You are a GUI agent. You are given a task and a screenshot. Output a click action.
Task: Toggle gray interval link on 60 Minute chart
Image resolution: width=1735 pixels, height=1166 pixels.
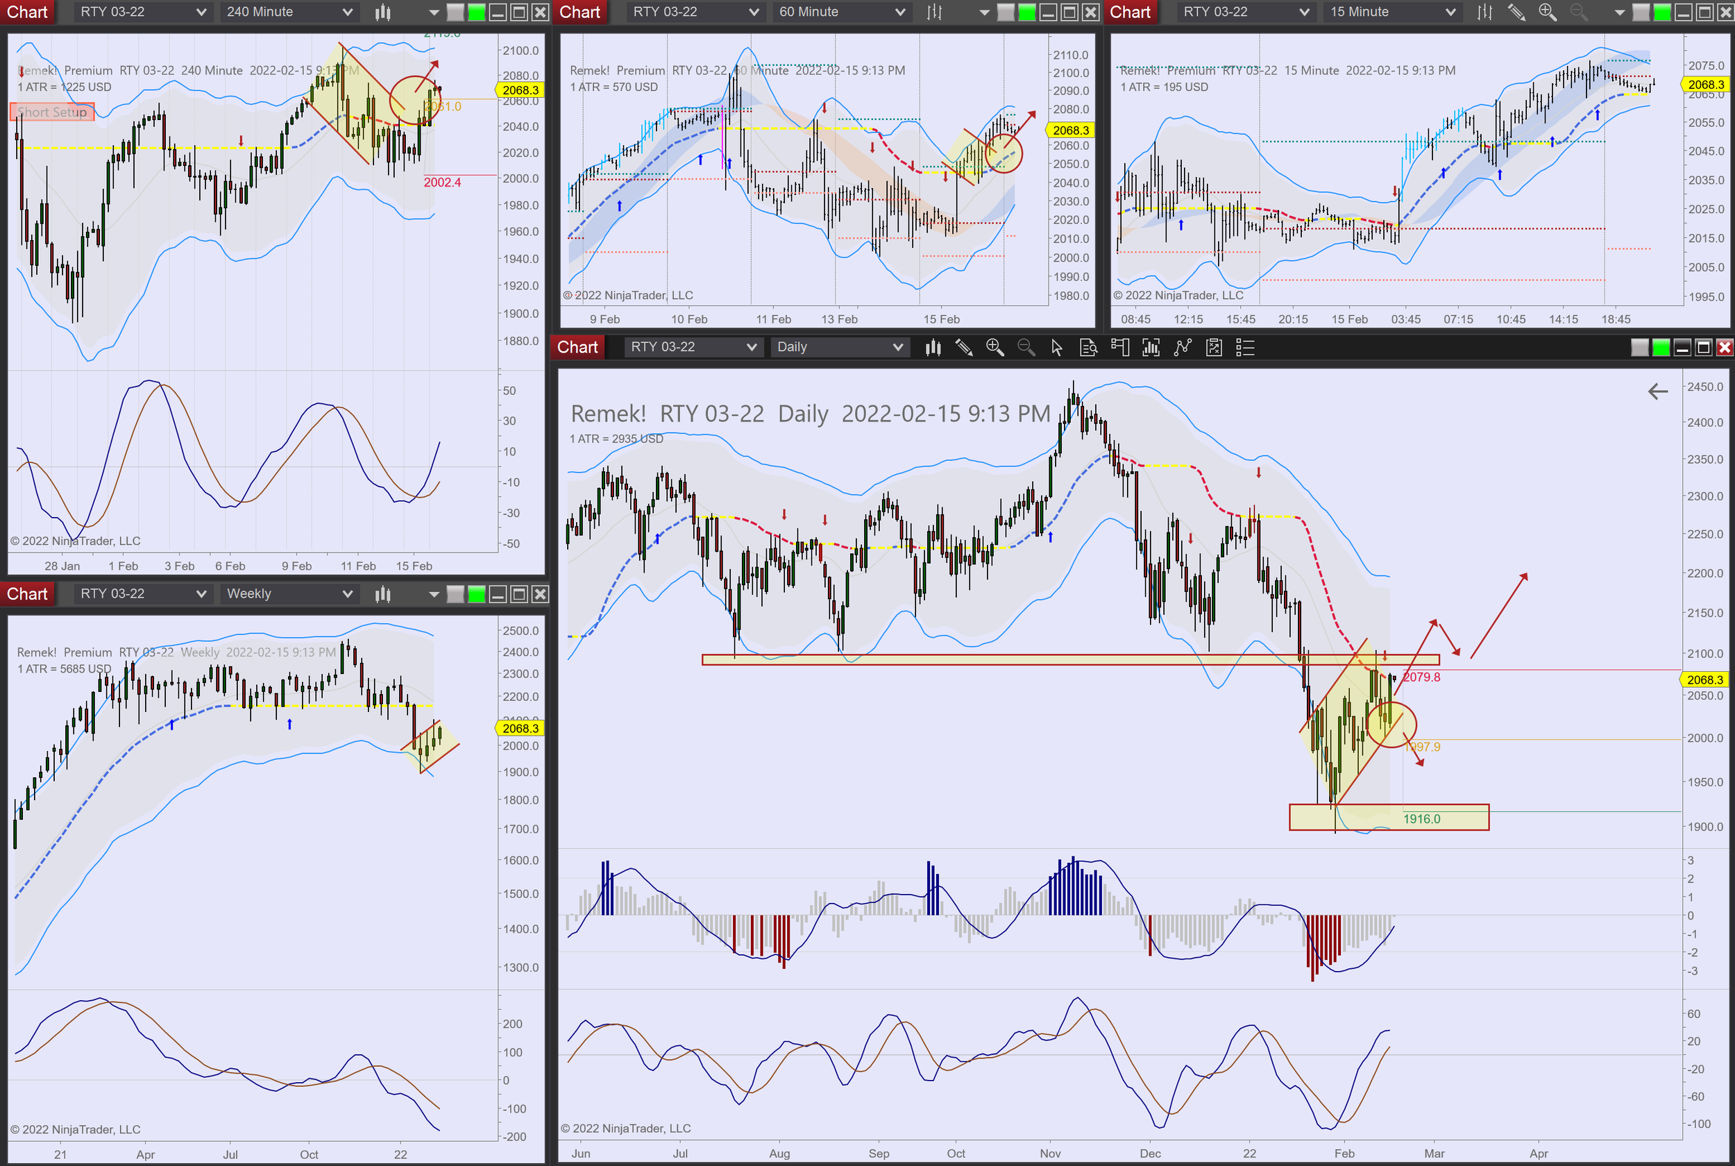tap(1005, 12)
